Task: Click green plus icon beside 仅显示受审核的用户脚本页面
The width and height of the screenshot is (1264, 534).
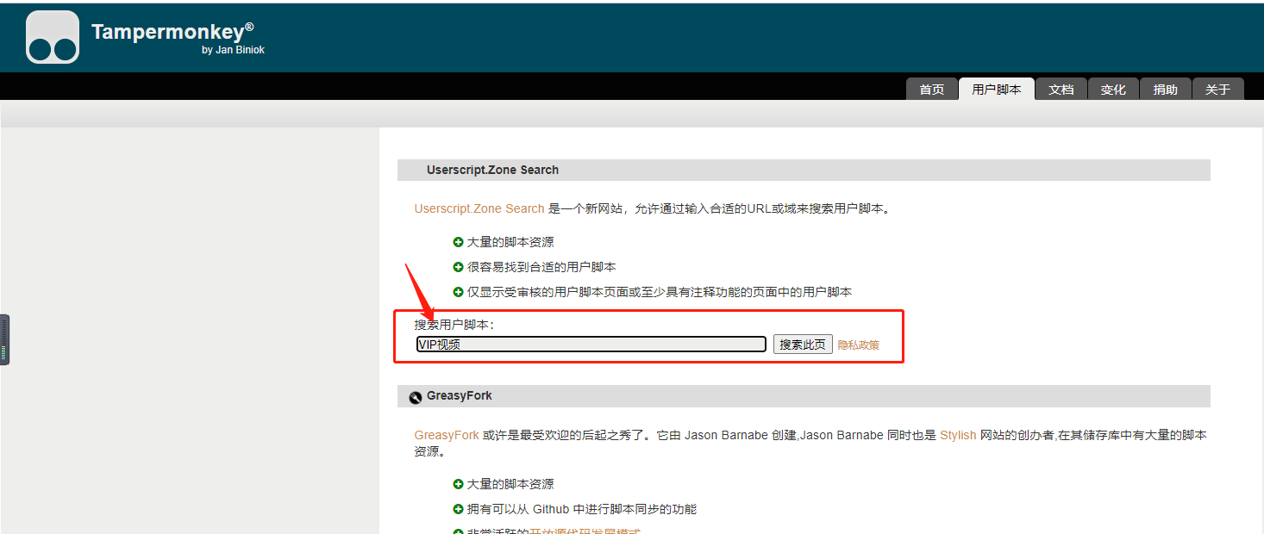Action: (x=458, y=292)
